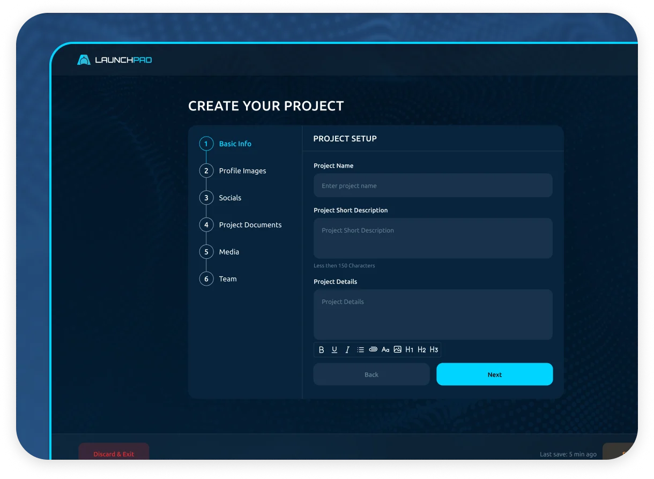Screen dimensions: 654x479
Task: Focus the Project Name input field
Action: [x=433, y=186]
